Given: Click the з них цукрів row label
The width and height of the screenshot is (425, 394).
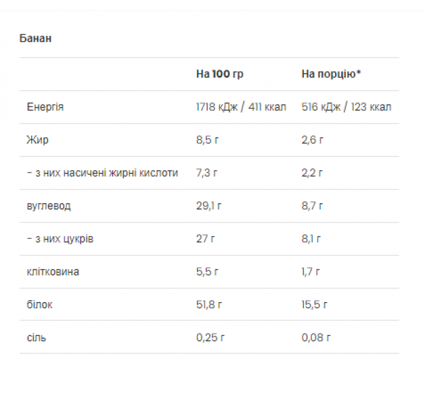Looking at the screenshot, I should [60, 239].
